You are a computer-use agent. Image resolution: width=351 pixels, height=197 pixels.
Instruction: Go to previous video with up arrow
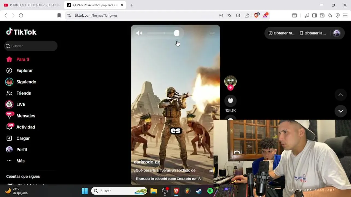pos(341,95)
